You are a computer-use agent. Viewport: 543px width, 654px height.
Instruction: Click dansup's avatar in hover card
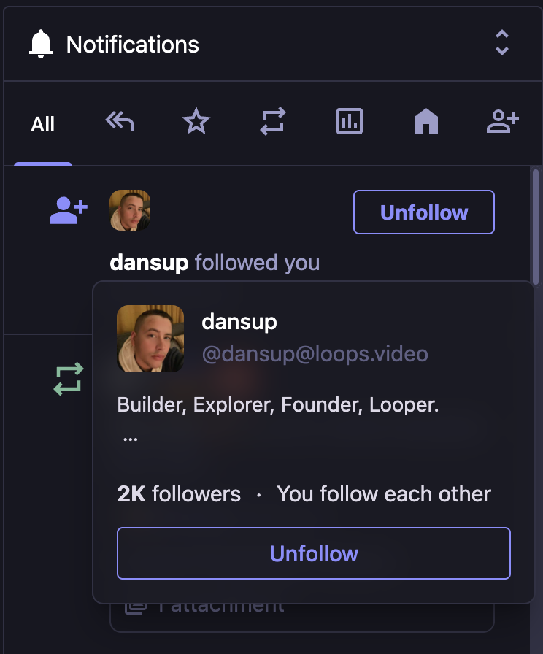point(150,339)
